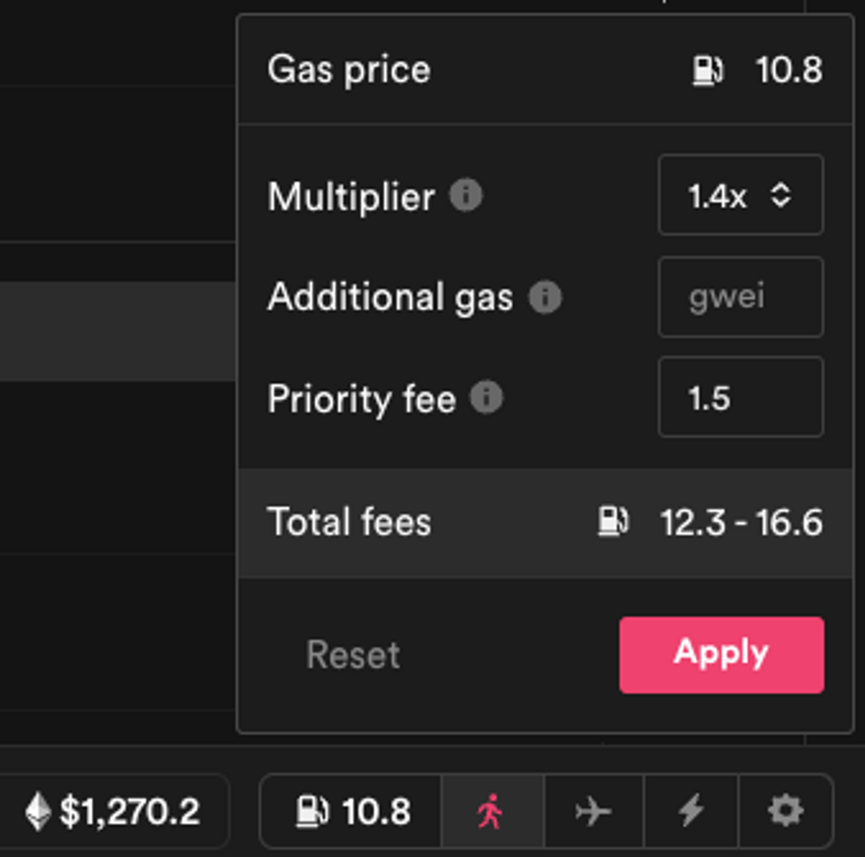Select the airplane gas speed preset
The width and height of the screenshot is (865, 857).
pyautogui.click(x=593, y=811)
